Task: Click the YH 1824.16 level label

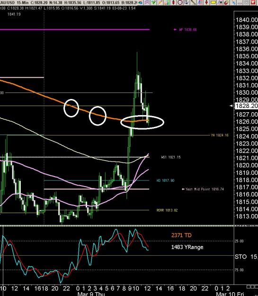Action: pyautogui.click(x=220, y=135)
